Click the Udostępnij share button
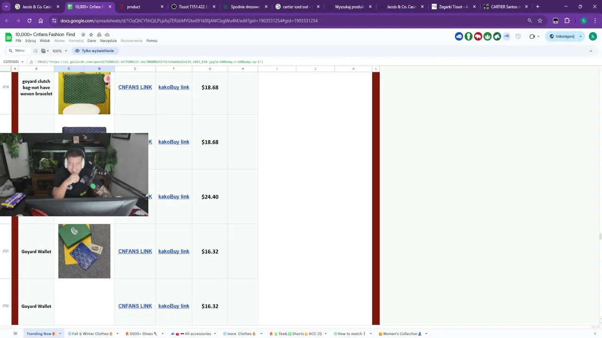This screenshot has width=602, height=338. (x=562, y=37)
